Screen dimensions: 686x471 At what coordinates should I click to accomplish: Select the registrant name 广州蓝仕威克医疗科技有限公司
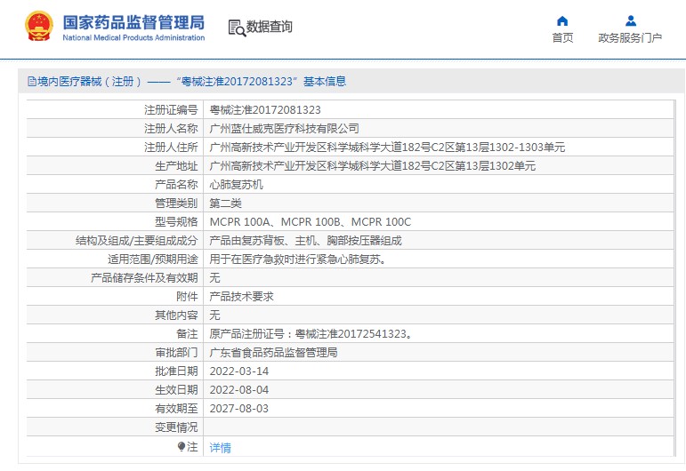[284, 129]
